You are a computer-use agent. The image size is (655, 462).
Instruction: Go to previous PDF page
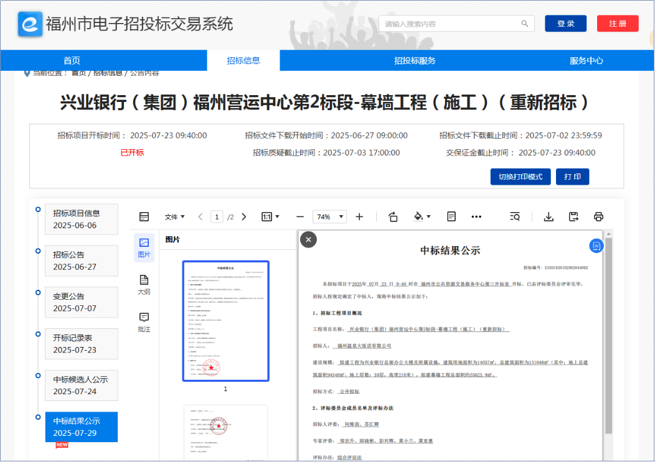click(x=200, y=216)
